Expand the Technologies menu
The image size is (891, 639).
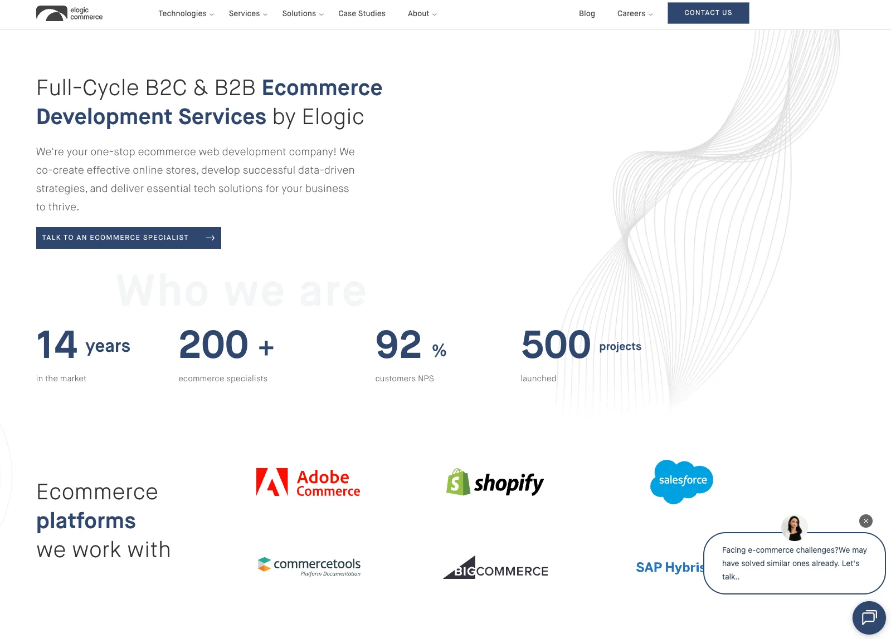[186, 13]
